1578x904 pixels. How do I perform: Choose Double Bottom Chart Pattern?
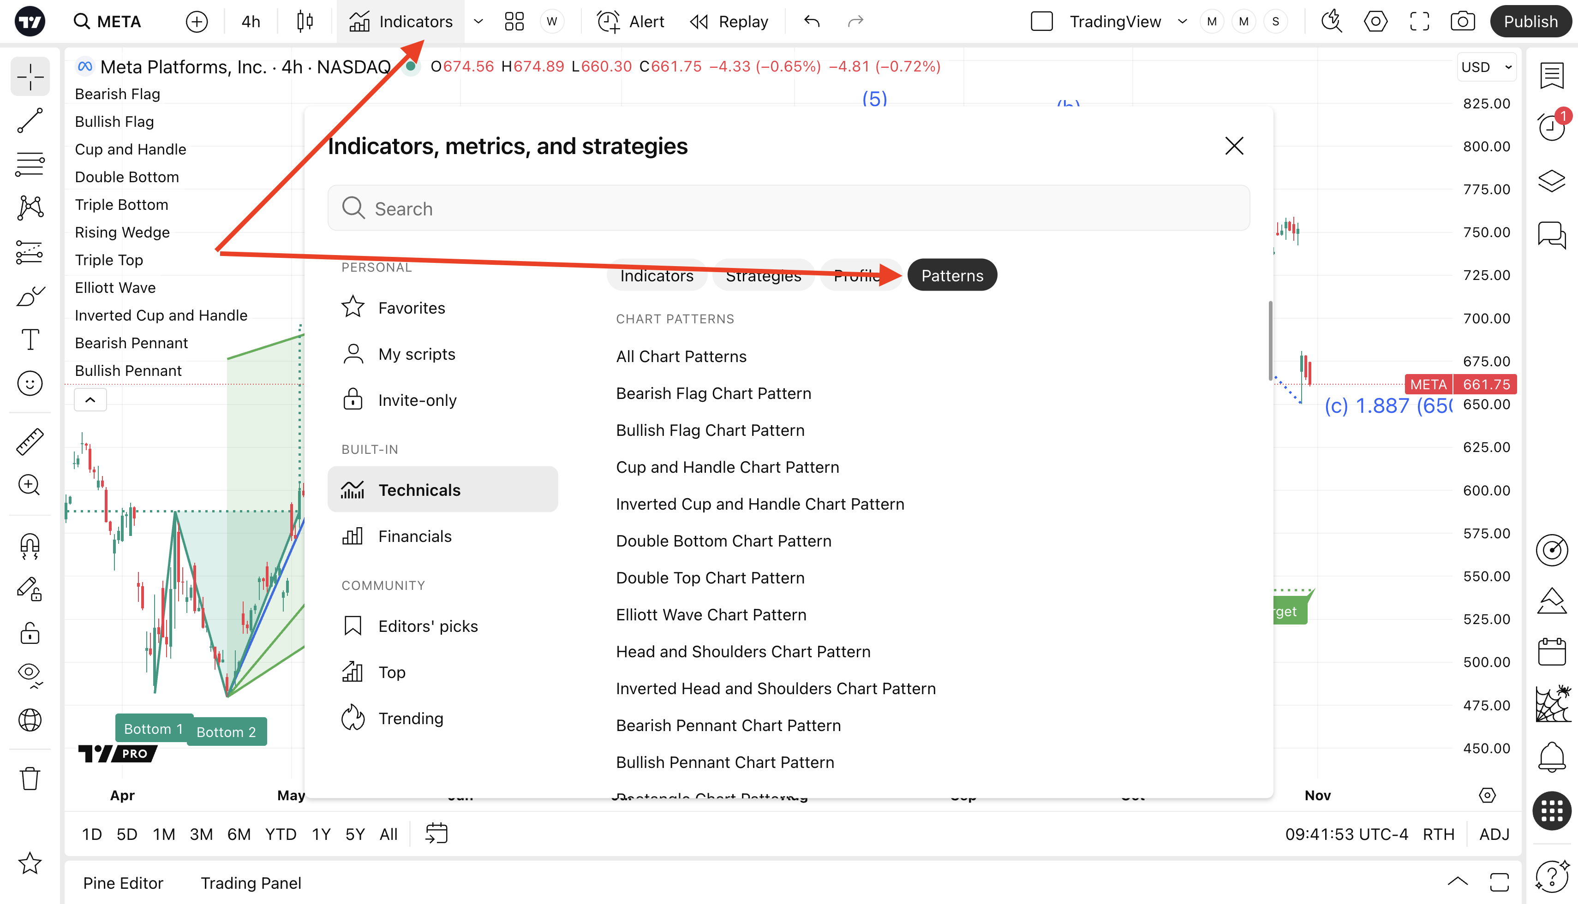pos(723,541)
